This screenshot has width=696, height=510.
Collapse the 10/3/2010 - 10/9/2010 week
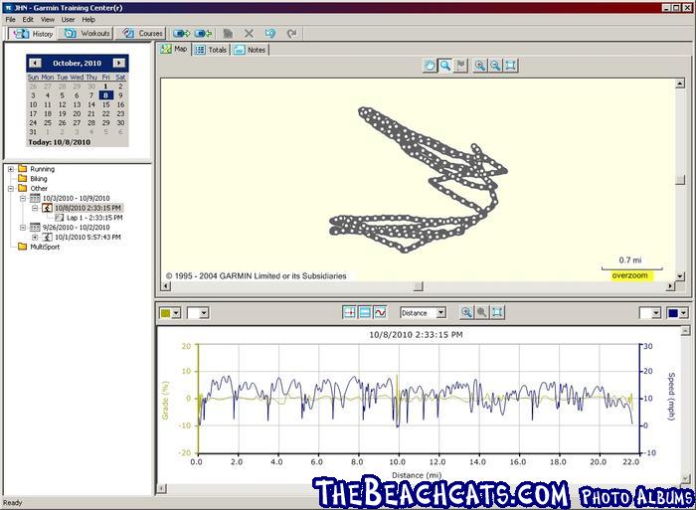click(x=23, y=199)
